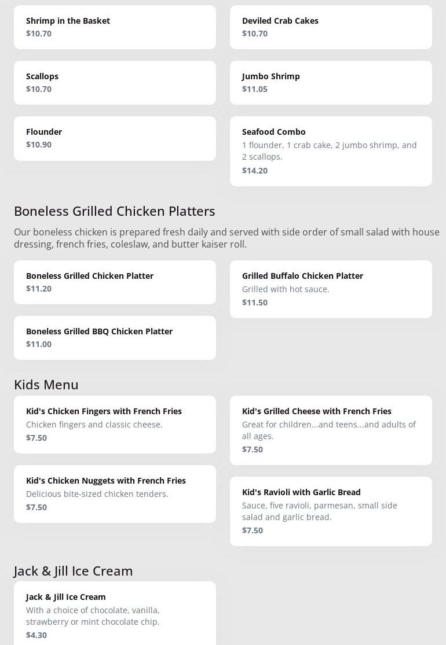Image resolution: width=446 pixels, height=645 pixels.
Task: Open the Shrimp in the Basket item
Action: (x=115, y=27)
